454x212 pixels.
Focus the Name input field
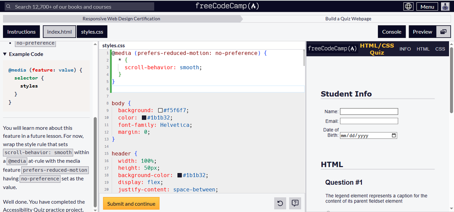pyautogui.click(x=369, y=111)
